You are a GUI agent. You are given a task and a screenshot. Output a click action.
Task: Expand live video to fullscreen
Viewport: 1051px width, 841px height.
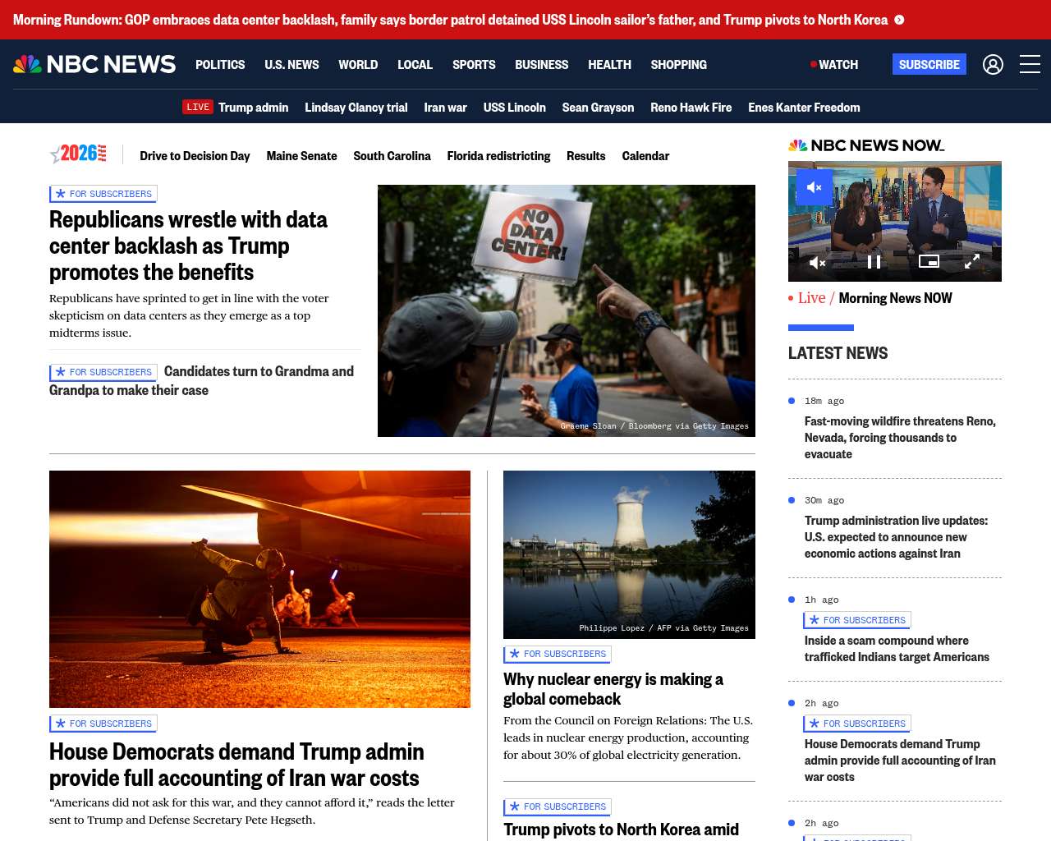tap(971, 261)
